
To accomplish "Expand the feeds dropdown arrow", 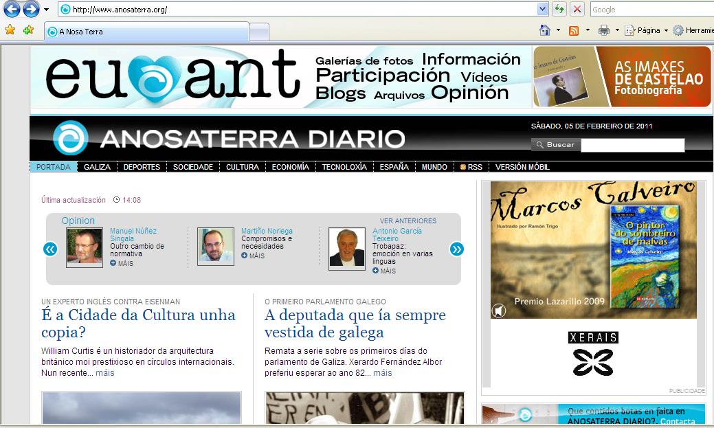I will click(588, 30).
